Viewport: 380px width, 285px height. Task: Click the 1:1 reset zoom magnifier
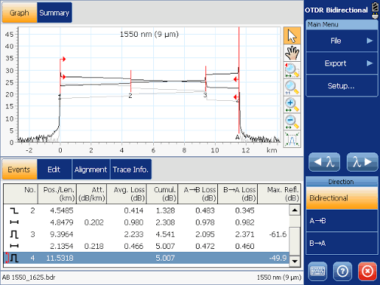point(292,88)
